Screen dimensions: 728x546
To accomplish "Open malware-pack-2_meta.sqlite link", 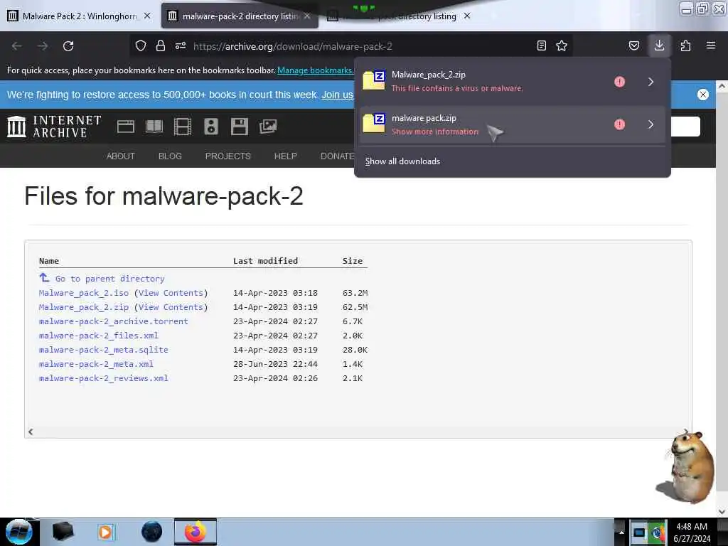I will tap(104, 350).
